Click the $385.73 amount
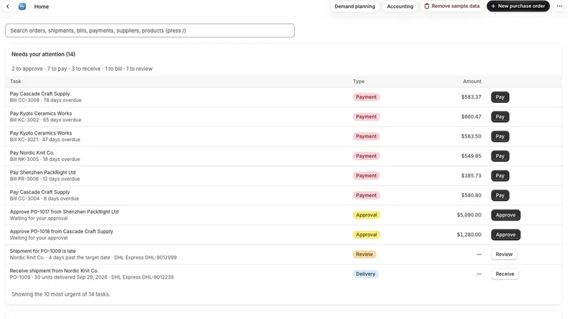Image resolution: width=568 pixels, height=319 pixels. [471, 175]
